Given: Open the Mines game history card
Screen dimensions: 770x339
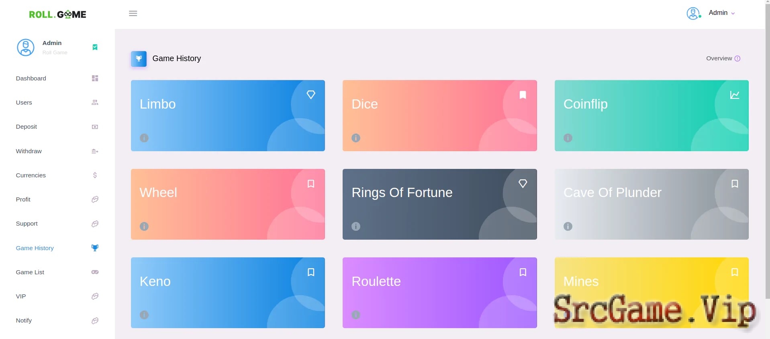Looking at the screenshot, I should 652,293.
